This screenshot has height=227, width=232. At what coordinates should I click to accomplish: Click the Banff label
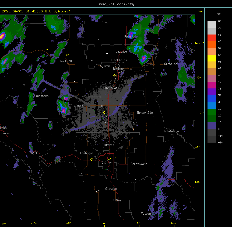[33, 153]
